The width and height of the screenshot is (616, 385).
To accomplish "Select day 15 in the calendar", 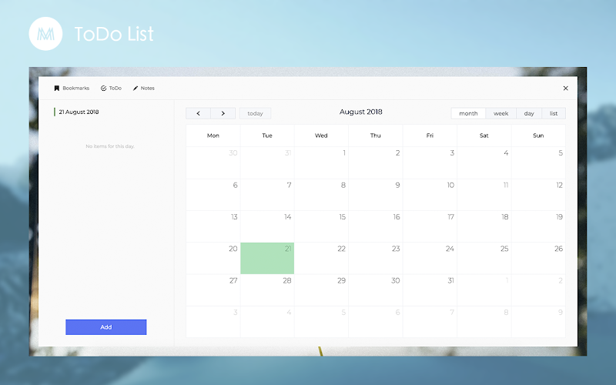I will 321,226.
